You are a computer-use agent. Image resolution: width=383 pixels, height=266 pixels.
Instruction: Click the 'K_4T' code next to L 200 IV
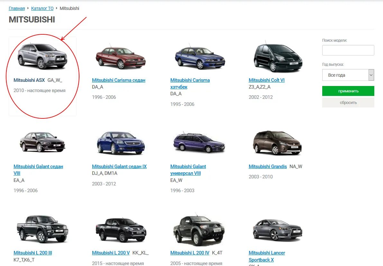217,253
